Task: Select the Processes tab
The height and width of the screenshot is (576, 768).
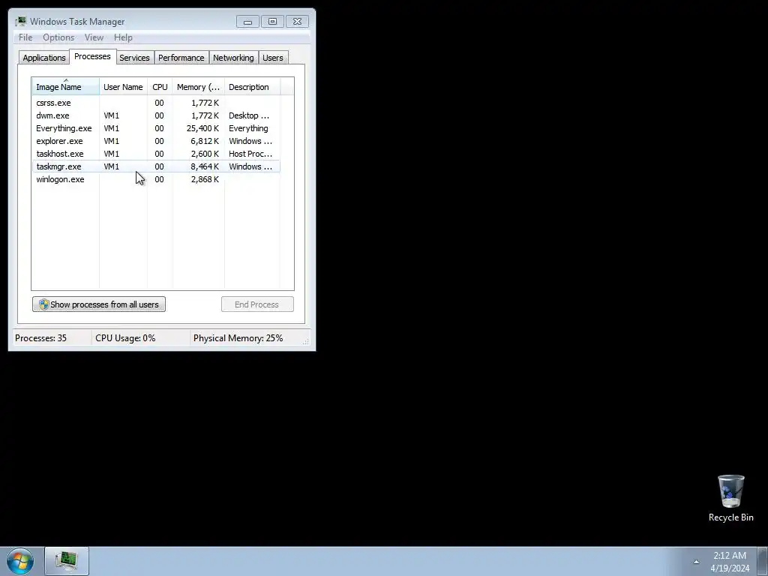Action: [x=92, y=56]
